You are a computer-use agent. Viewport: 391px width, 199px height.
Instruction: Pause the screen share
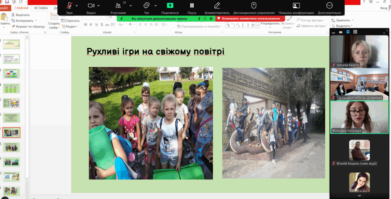click(192, 5)
